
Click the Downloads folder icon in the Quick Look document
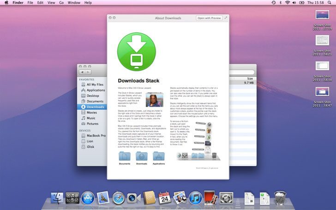tap(142, 156)
